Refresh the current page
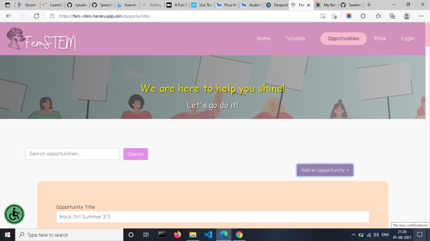 click(36, 16)
